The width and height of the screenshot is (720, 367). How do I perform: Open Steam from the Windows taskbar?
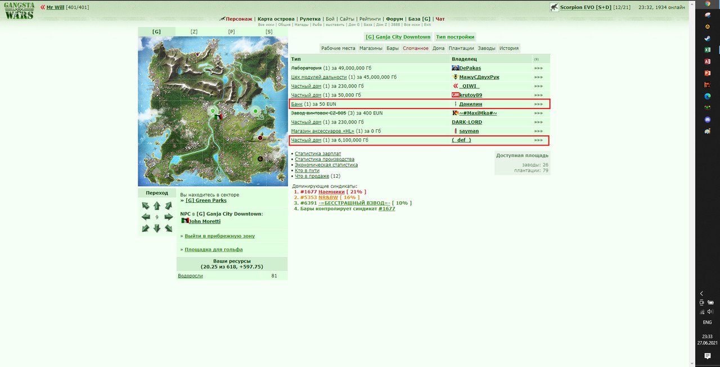pyautogui.click(x=708, y=38)
